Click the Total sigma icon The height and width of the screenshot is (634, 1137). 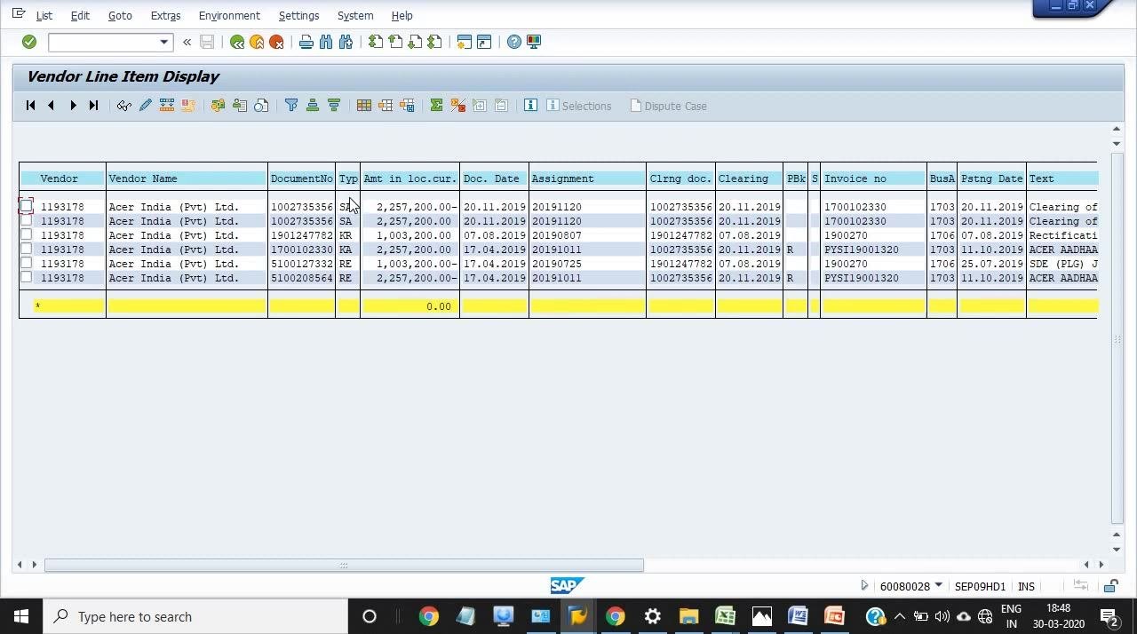436,106
